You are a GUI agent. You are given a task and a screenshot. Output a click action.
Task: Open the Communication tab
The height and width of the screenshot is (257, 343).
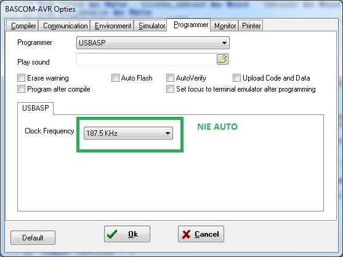65,26
